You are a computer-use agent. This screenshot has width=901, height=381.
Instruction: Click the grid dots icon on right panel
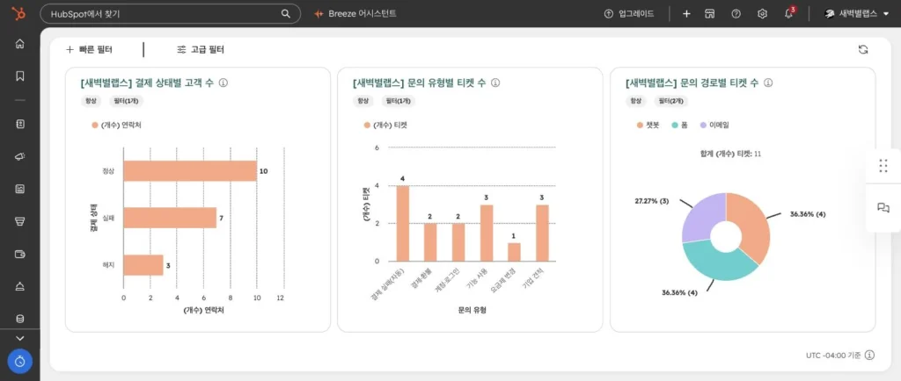click(883, 166)
